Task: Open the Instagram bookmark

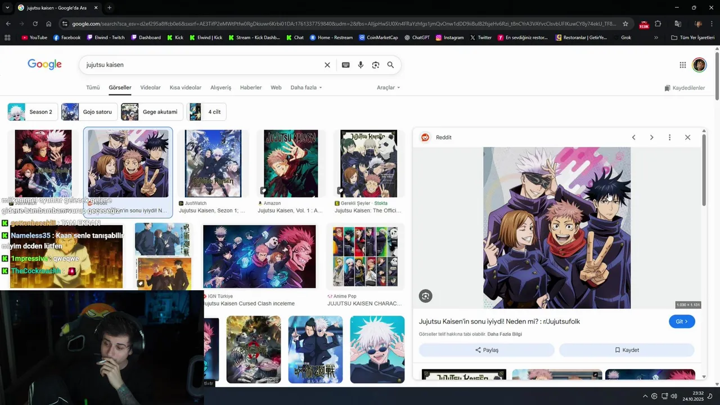Action: pos(449,38)
